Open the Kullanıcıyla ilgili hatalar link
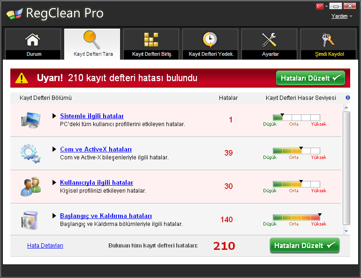This screenshot has width=361, height=278. click(x=96, y=183)
